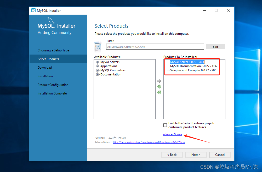Click the product box icon beside Filter
Image resolution: width=262 pixels, height=172 pixels.
(98, 46)
